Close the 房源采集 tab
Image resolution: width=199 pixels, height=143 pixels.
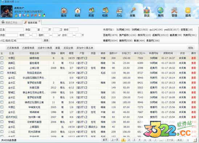click(40, 21)
